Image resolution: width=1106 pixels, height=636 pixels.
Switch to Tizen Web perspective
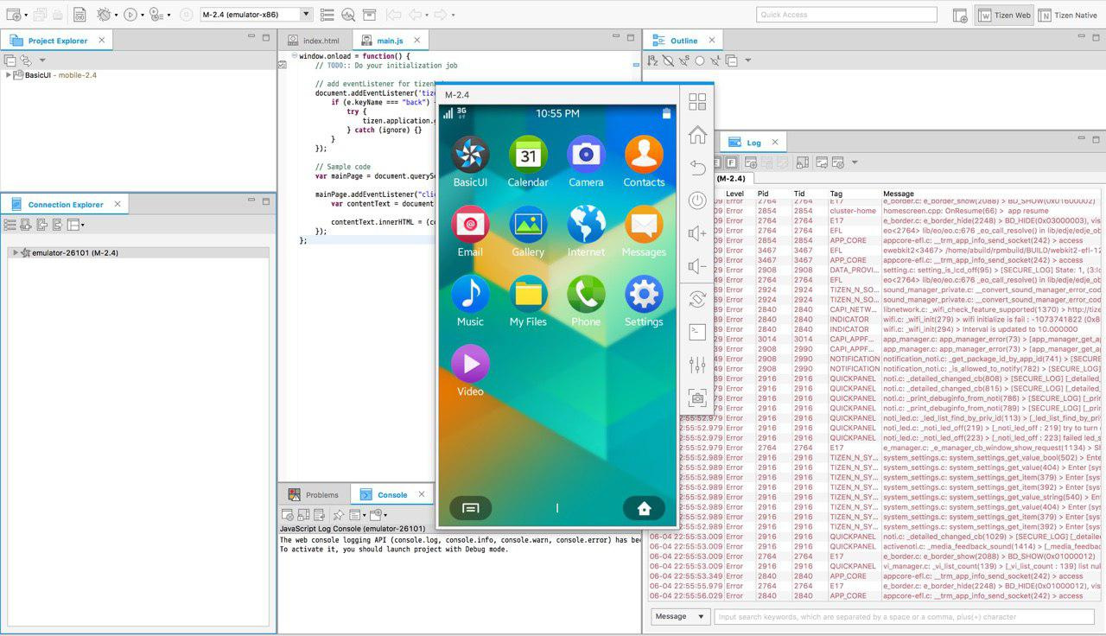pyautogui.click(x=1004, y=15)
